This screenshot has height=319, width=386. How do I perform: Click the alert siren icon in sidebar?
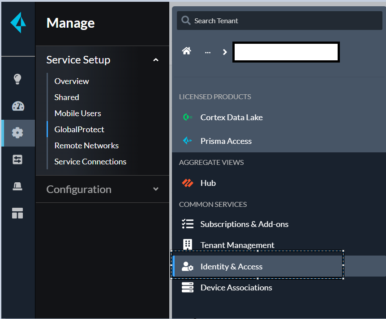coord(17,187)
